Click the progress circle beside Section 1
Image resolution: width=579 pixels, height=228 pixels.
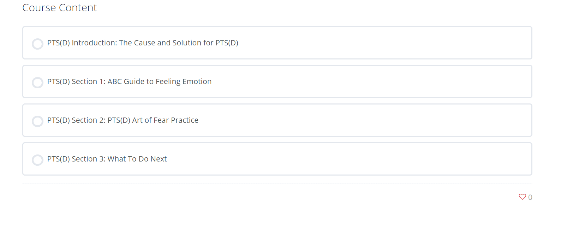[x=37, y=83]
